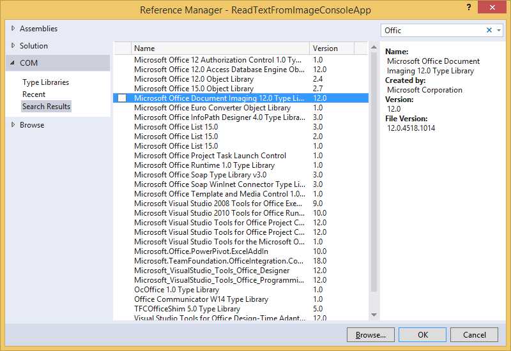Select Search Results under COM
The image size is (511, 351).
click(46, 107)
